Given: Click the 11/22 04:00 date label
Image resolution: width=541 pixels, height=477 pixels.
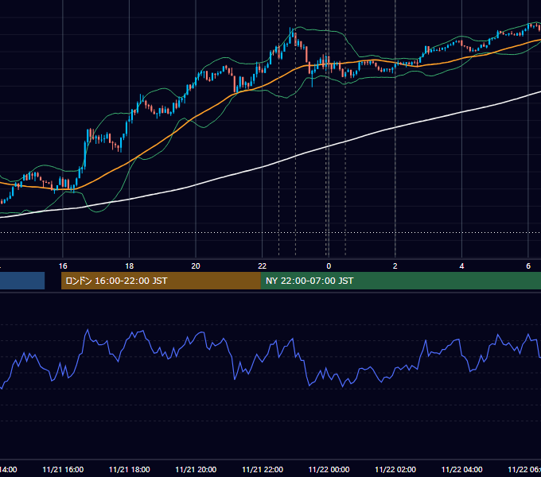Looking at the screenshot, I should [x=462, y=470].
